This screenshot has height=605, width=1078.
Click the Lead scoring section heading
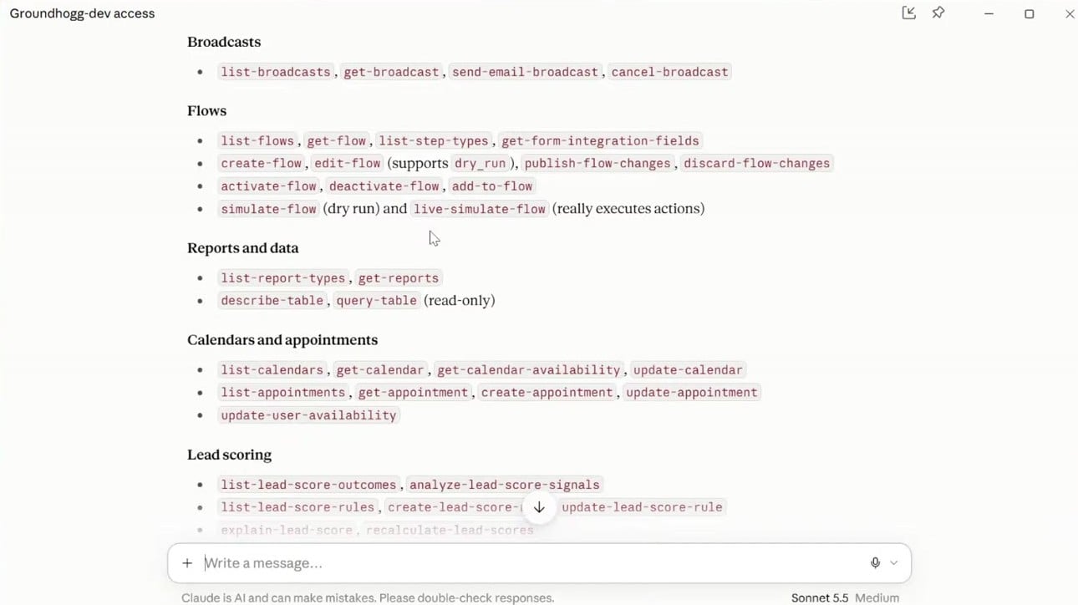(x=229, y=455)
